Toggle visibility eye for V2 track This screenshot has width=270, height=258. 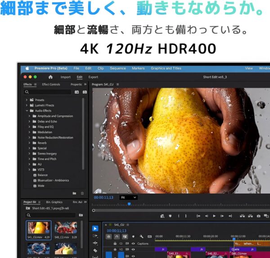tap(133, 249)
